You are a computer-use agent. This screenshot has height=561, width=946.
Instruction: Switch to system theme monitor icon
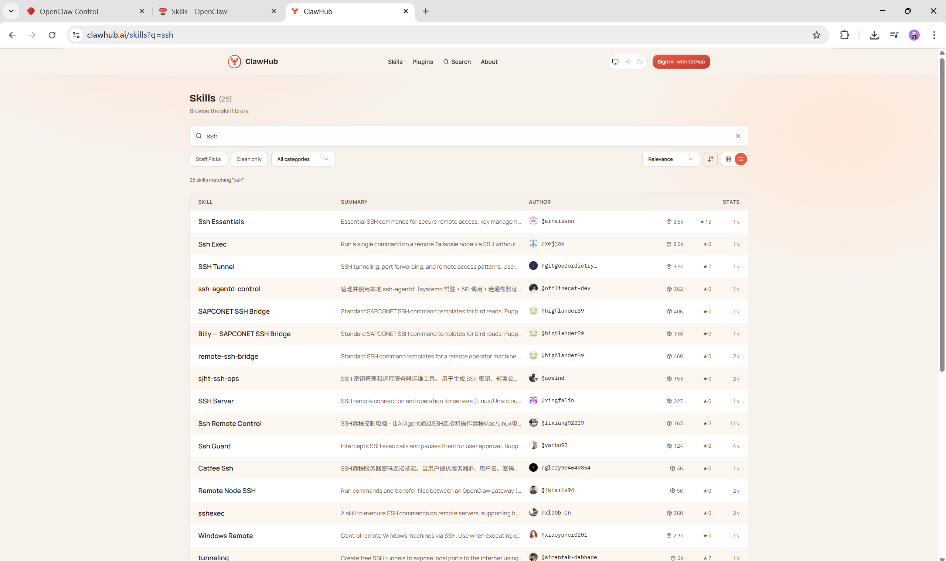pyautogui.click(x=615, y=62)
